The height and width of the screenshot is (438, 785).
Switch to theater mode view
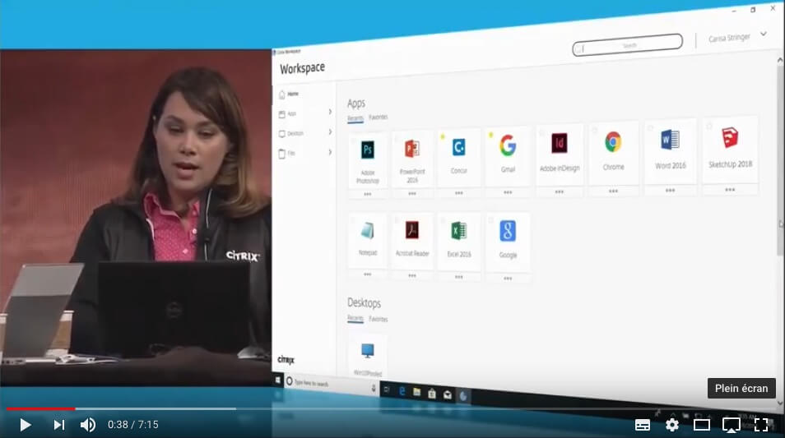pyautogui.click(x=702, y=425)
